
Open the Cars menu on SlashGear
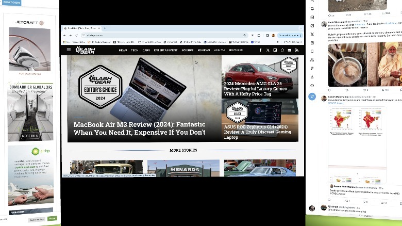[146, 50]
